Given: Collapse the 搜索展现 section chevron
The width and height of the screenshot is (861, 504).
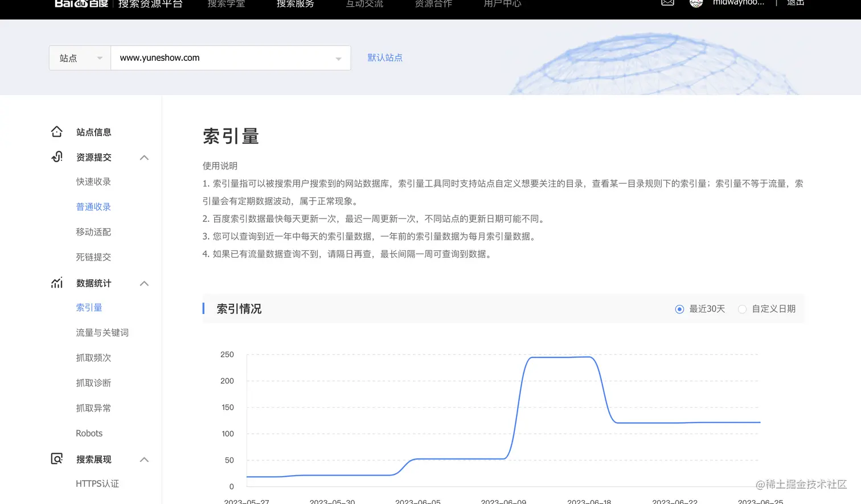Looking at the screenshot, I should pos(144,460).
